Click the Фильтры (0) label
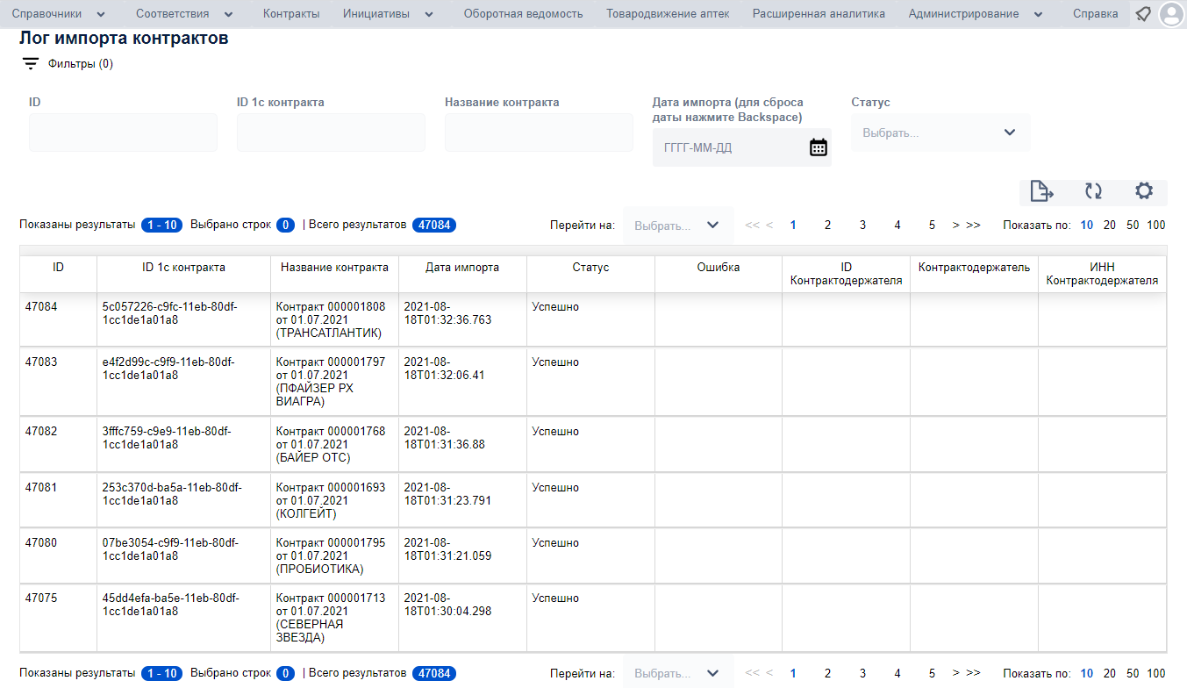This screenshot has height=688, width=1187. click(x=81, y=64)
